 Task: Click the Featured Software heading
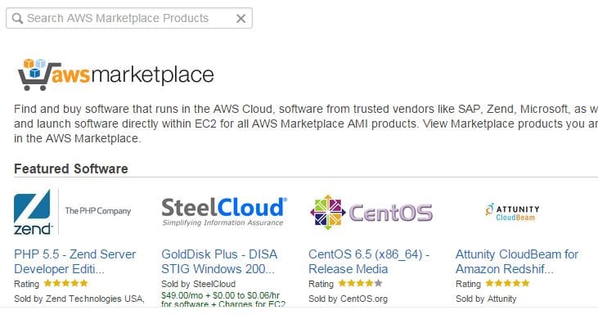[71, 168]
